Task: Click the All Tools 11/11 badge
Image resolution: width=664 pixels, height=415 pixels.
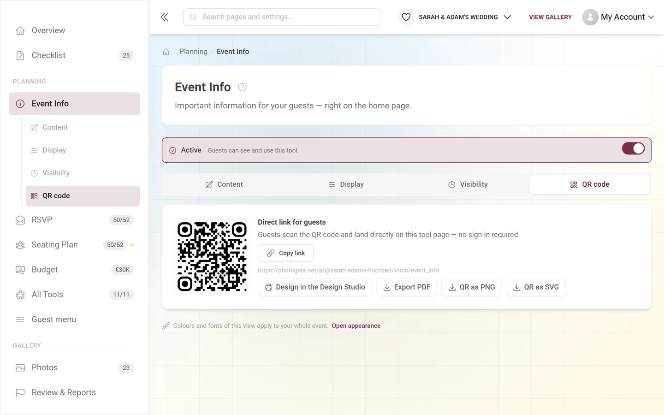Action: [121, 295]
